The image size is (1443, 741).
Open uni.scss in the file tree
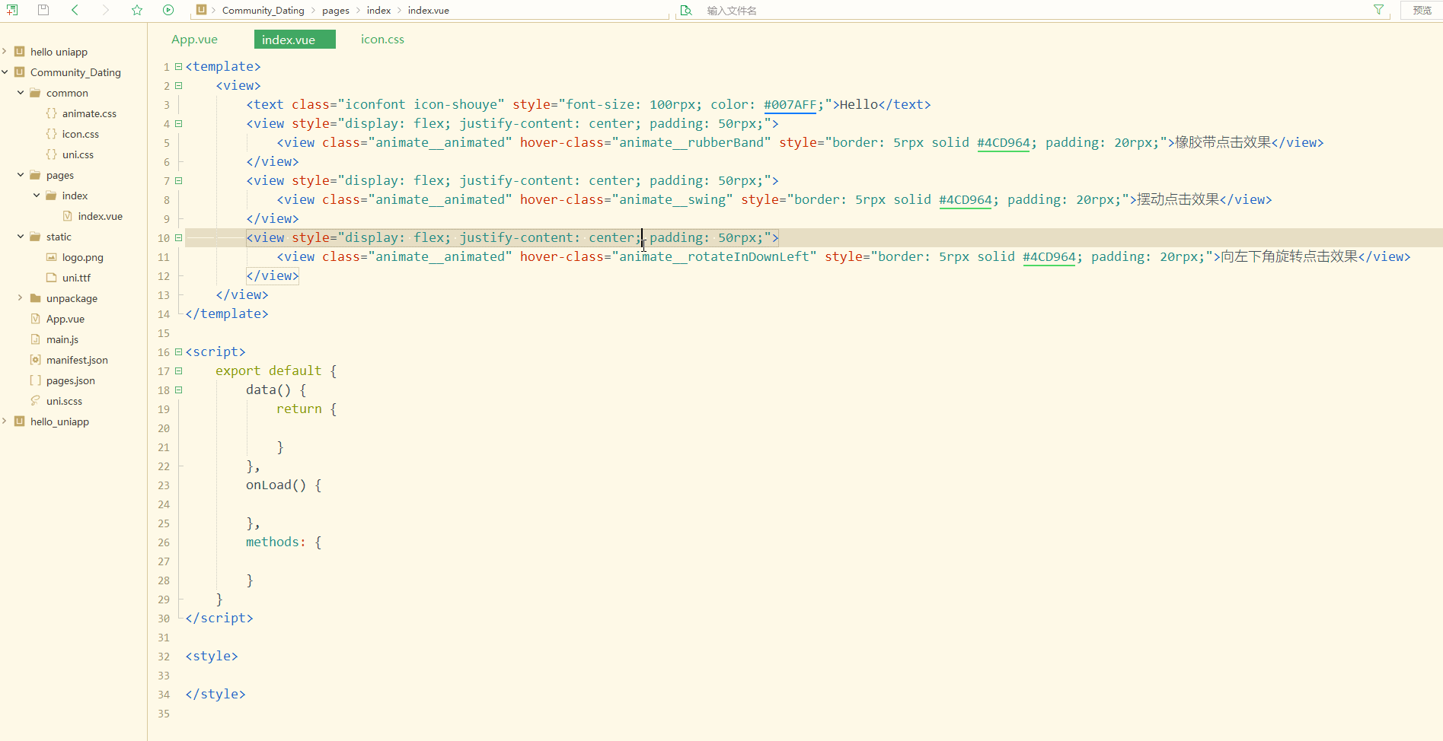(64, 401)
